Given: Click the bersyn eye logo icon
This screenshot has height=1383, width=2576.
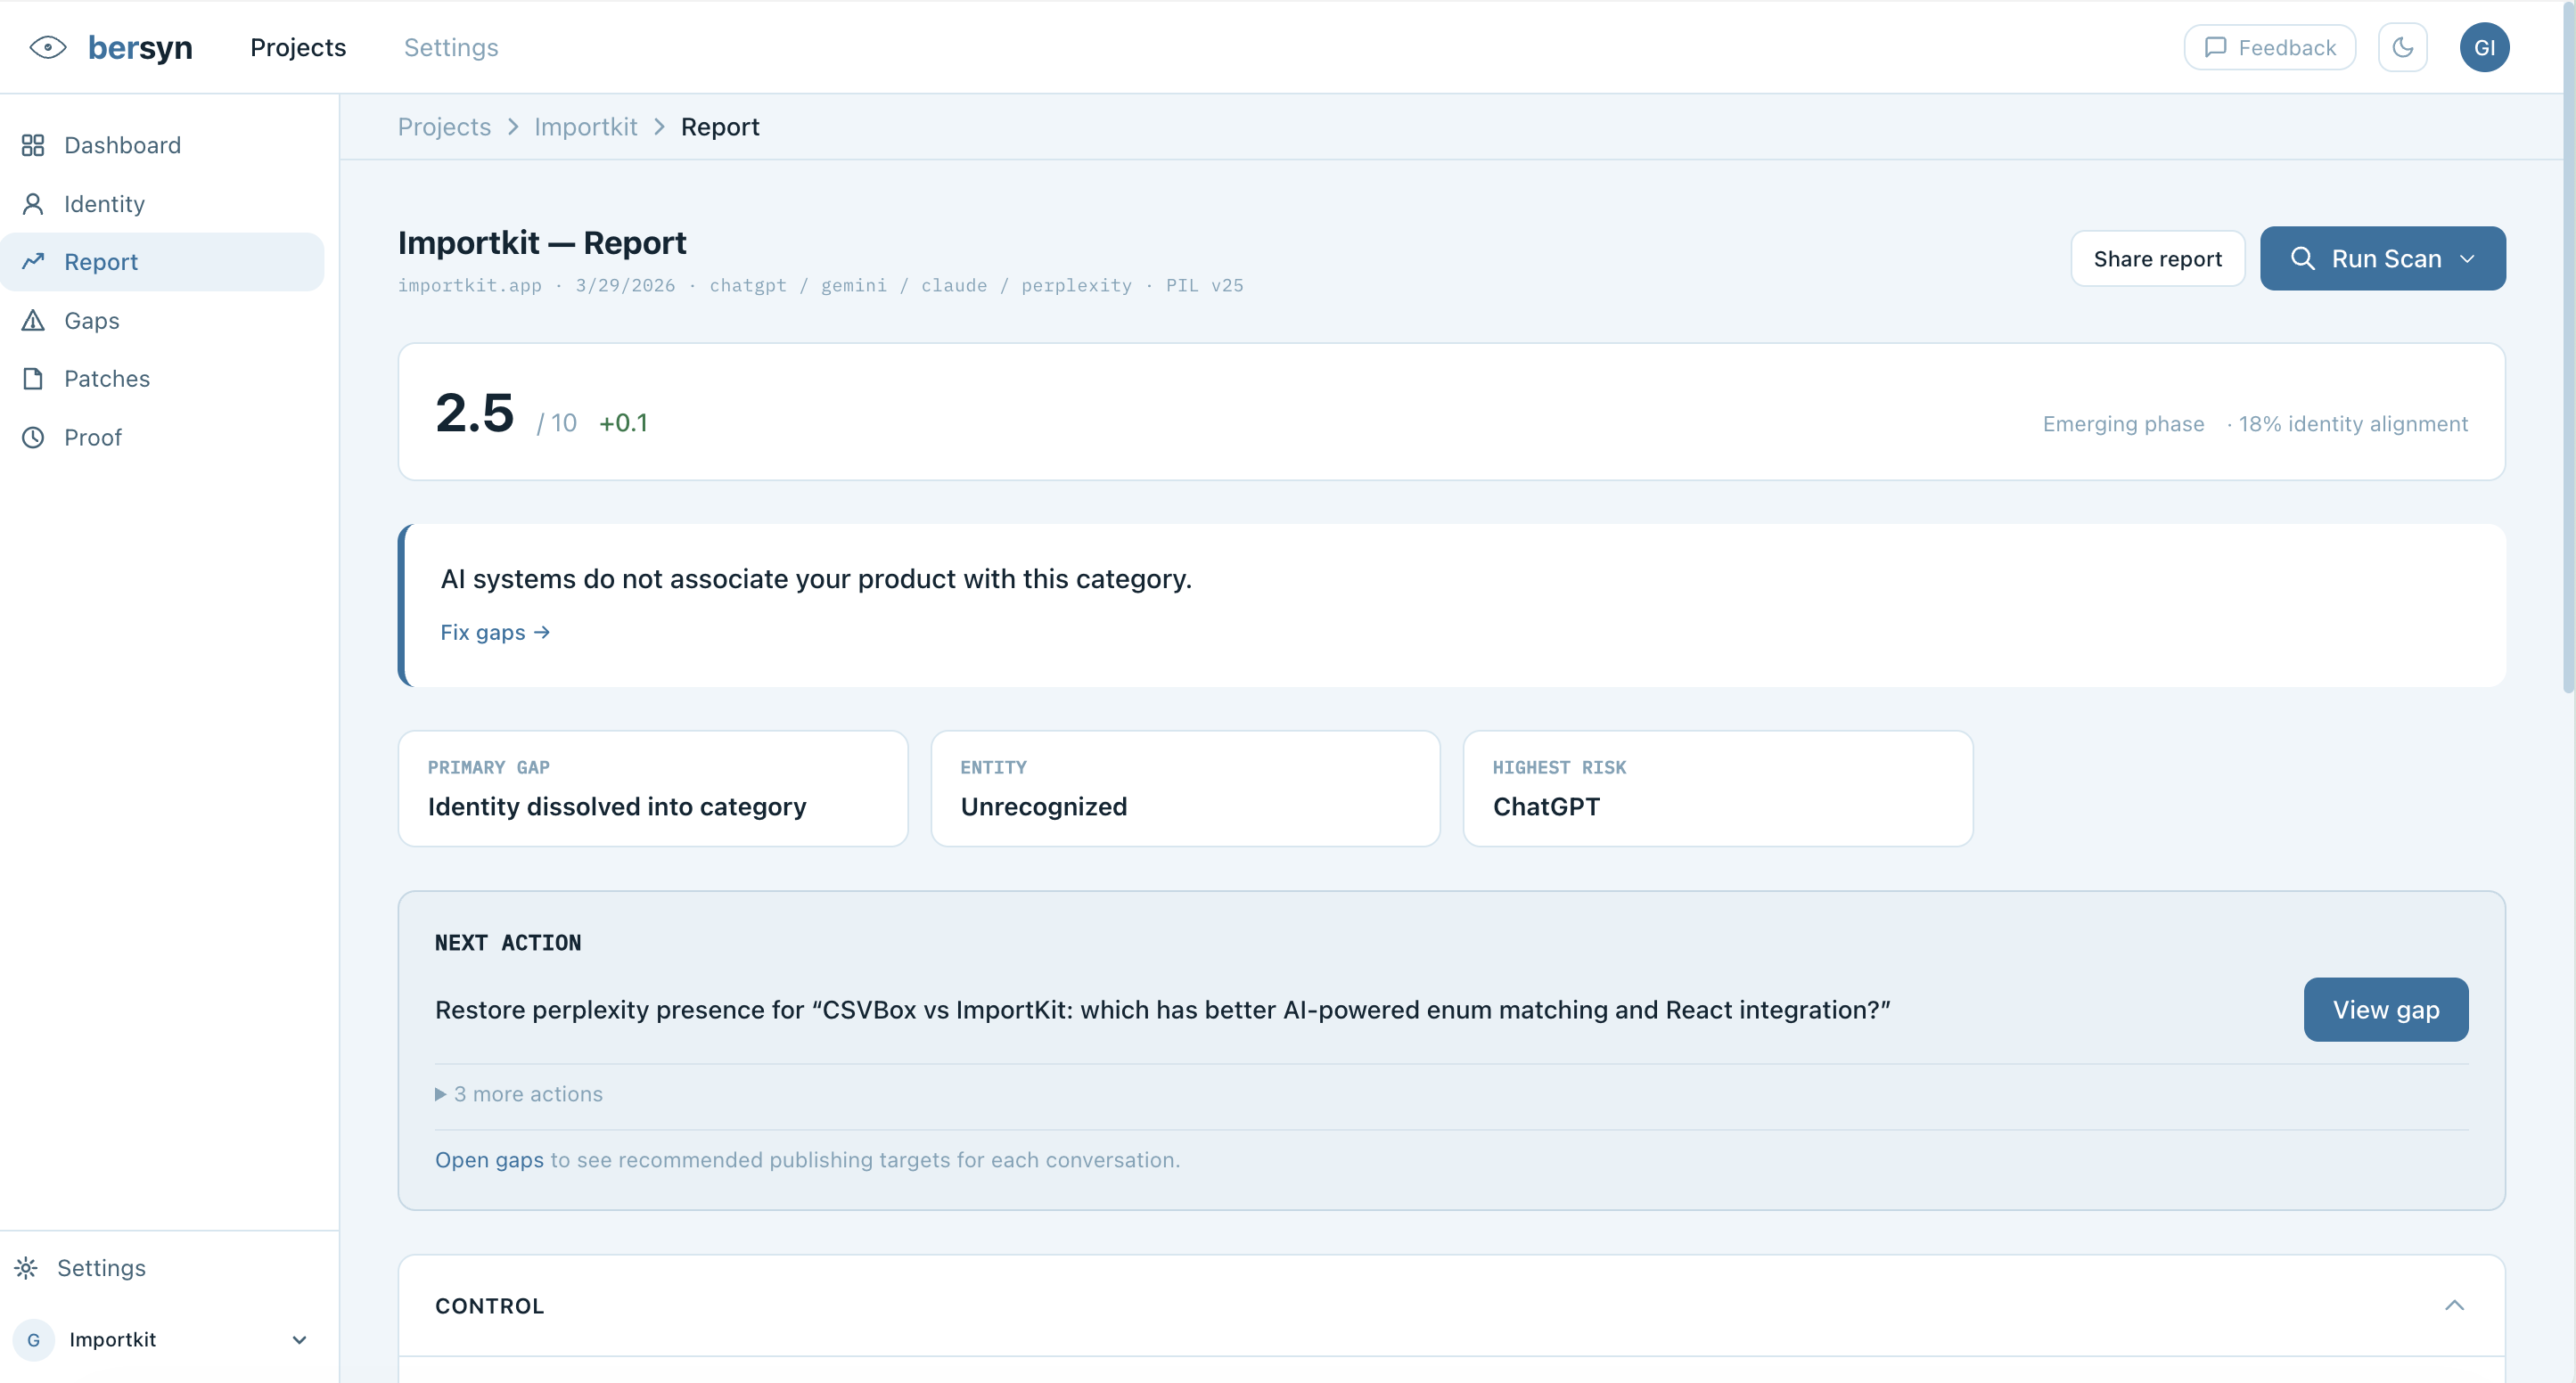Looking at the screenshot, I should 47,47.
